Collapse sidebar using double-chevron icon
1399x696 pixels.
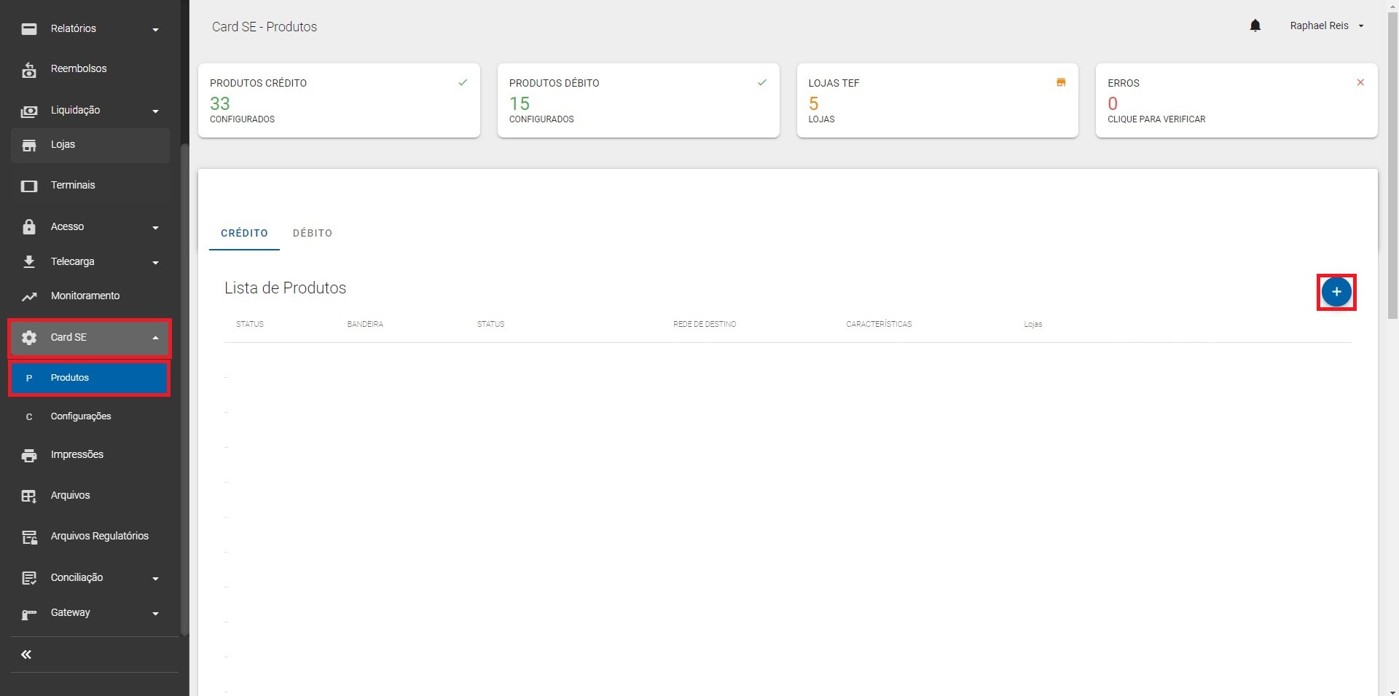click(x=26, y=655)
